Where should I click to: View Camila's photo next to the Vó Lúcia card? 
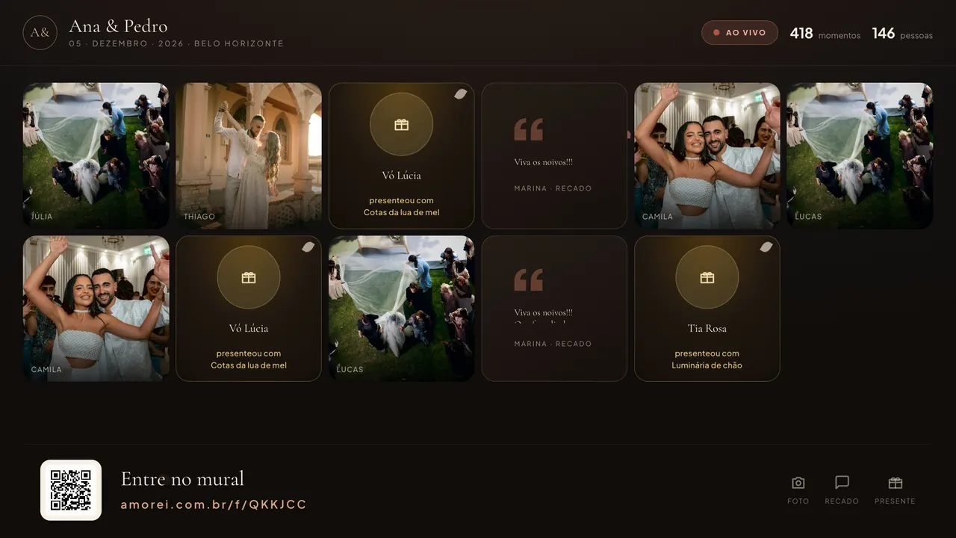pos(96,309)
